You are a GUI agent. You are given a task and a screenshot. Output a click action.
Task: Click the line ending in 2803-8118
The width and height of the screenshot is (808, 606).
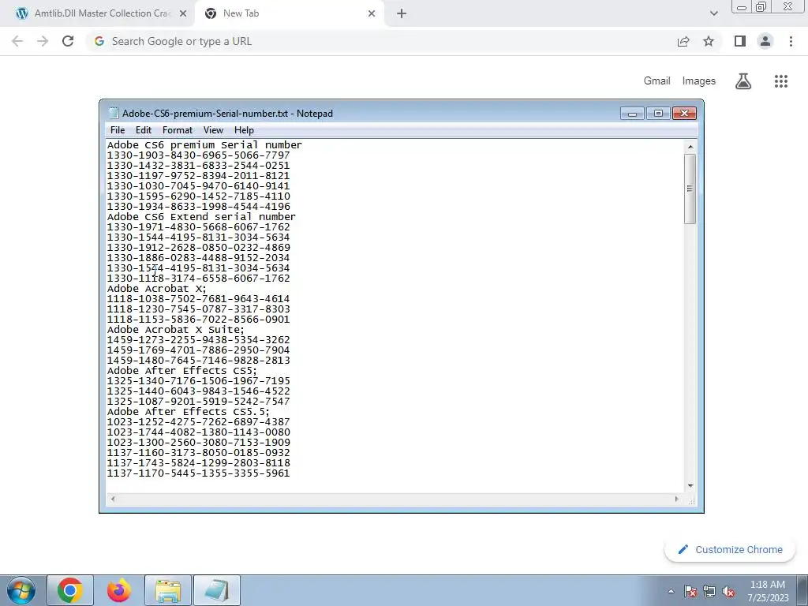click(198, 462)
